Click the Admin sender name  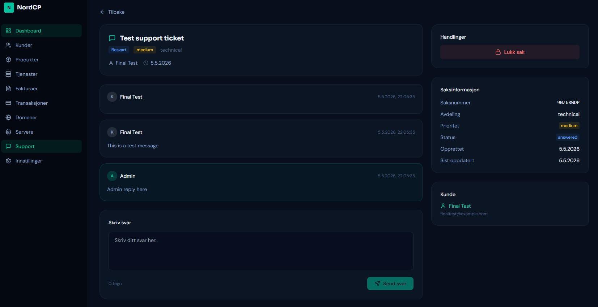tap(128, 176)
